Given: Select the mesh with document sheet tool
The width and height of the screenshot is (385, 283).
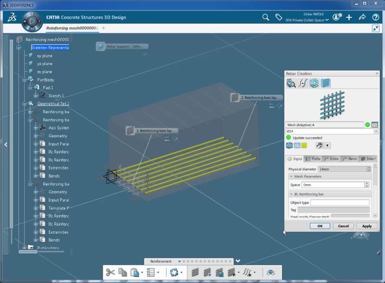Looking at the screenshot, I should click(219, 273).
